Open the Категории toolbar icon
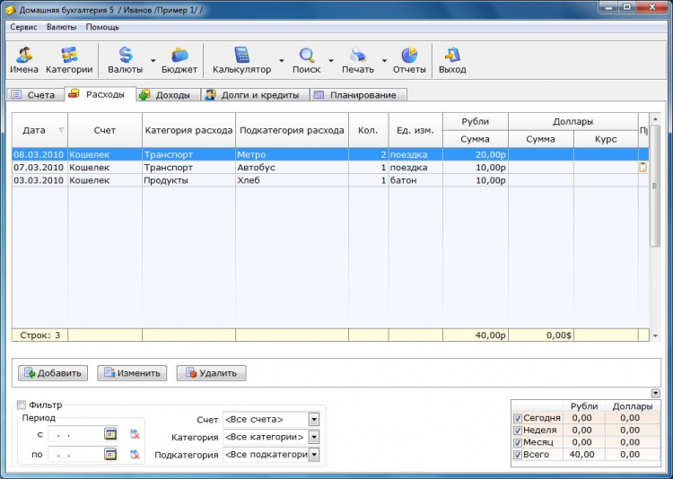 [x=69, y=60]
